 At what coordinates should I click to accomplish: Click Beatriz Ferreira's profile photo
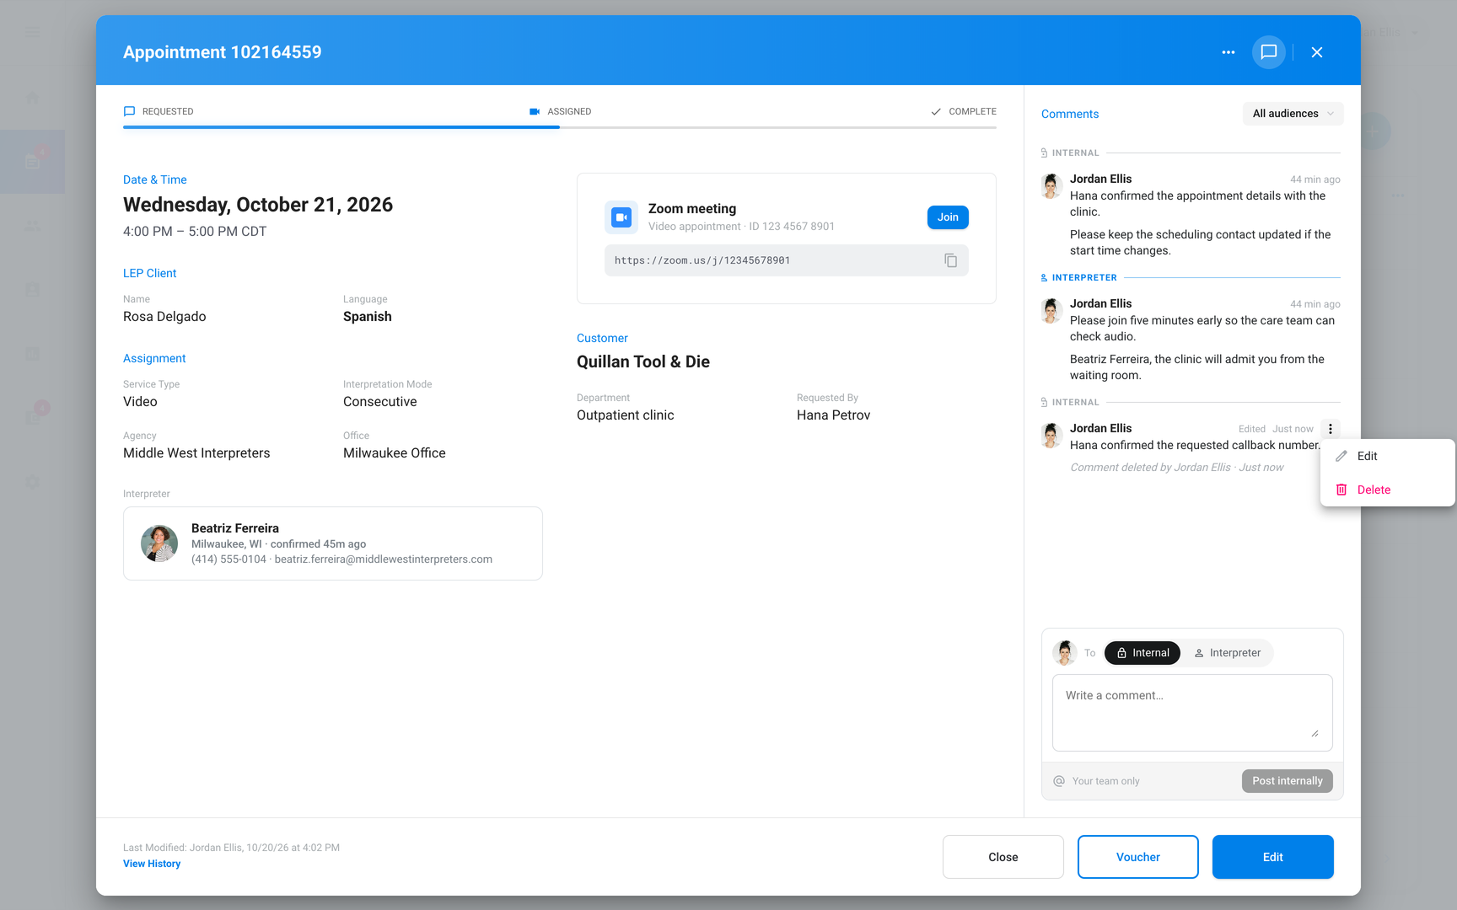[x=159, y=543]
